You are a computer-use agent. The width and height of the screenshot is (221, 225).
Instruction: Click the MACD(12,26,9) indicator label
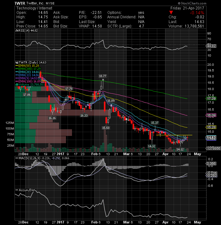click(x=30, y=158)
